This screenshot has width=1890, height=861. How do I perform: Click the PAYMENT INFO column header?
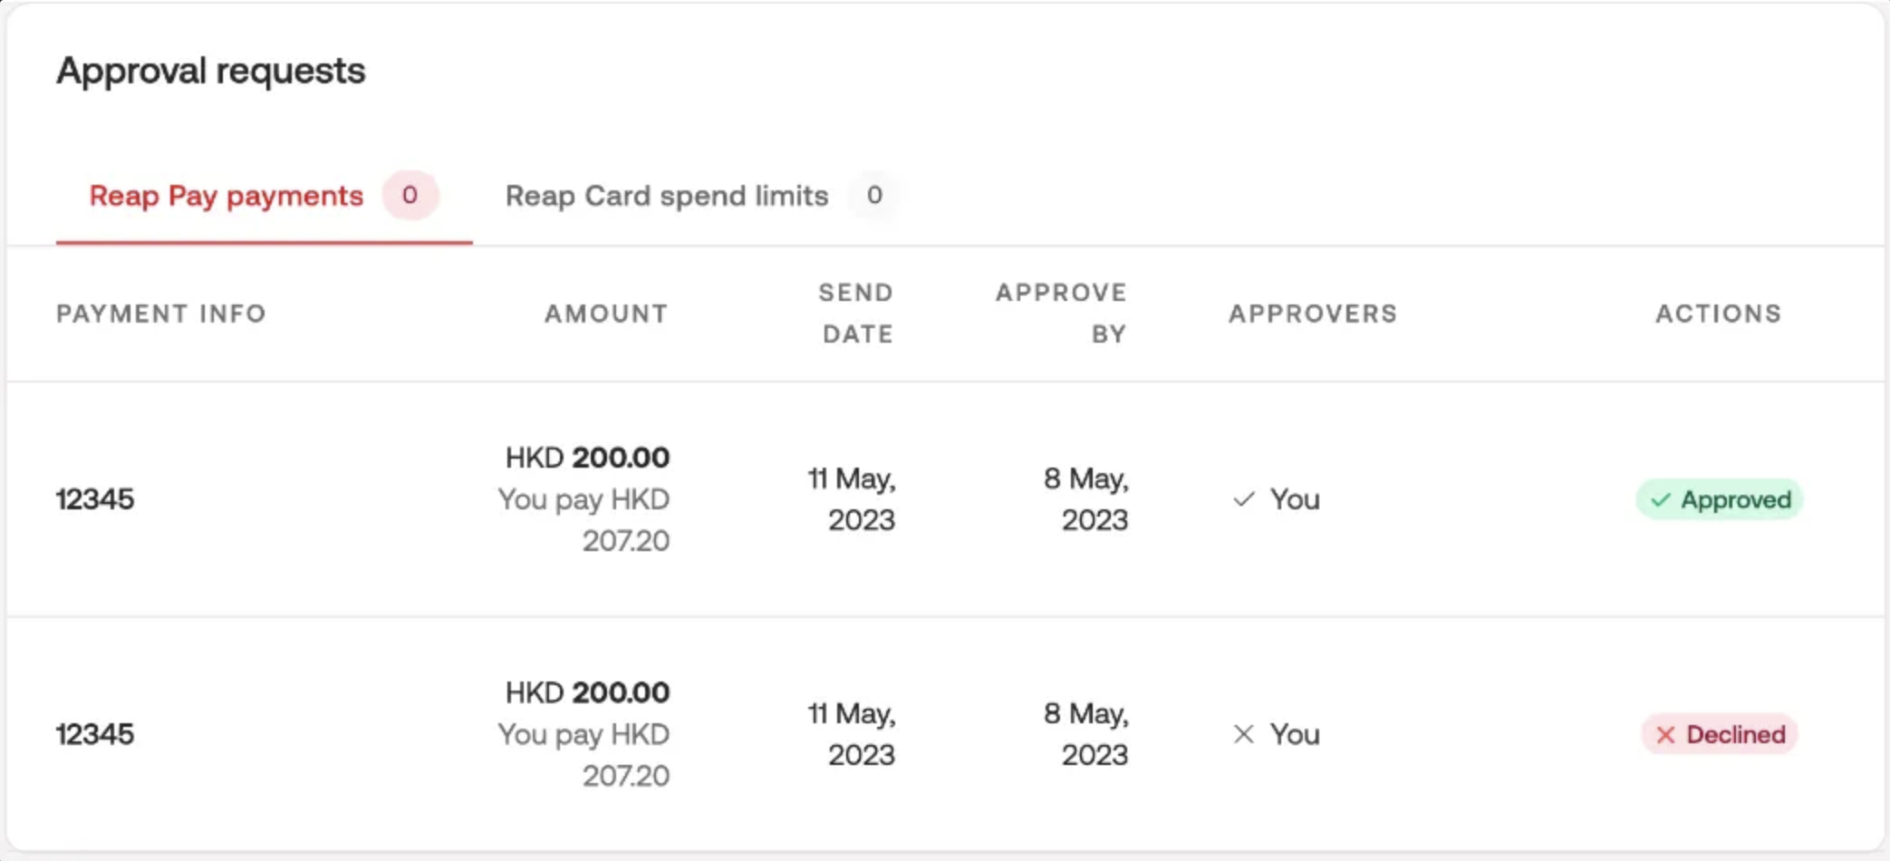[x=161, y=314]
